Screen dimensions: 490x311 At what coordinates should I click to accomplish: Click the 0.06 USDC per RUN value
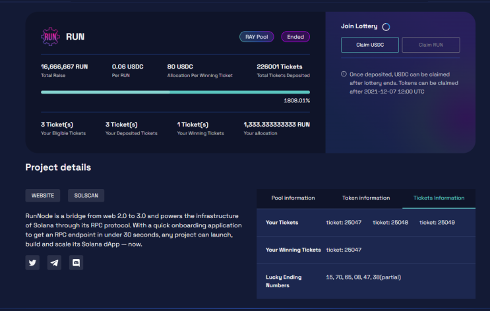point(127,67)
